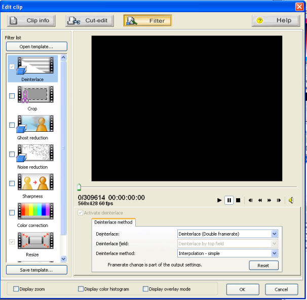Rewind the preview

pyautogui.click(x=260, y=200)
